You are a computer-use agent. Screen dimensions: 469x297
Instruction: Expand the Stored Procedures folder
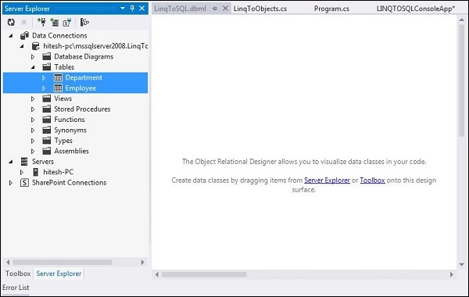click(33, 109)
